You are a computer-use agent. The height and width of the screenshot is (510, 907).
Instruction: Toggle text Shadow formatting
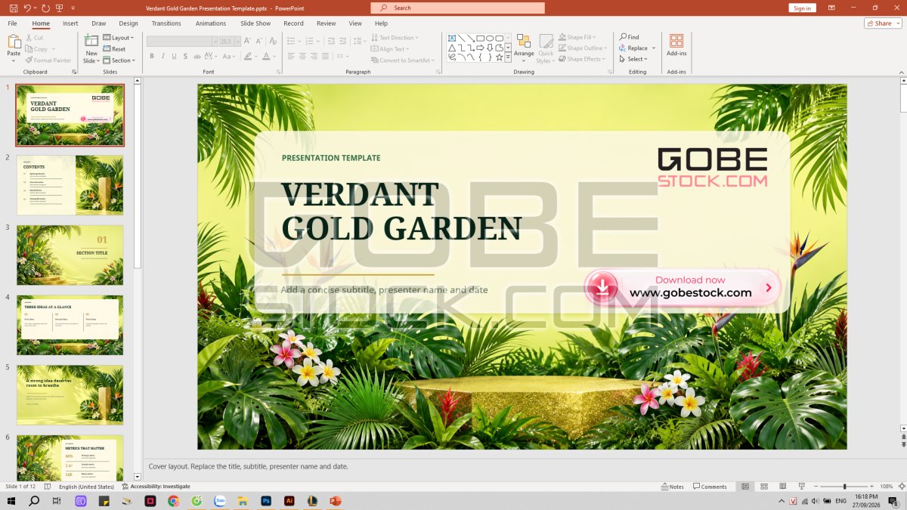pos(186,56)
